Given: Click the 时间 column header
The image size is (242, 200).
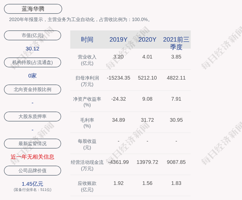Looking at the screenshot, I should click(87, 40).
